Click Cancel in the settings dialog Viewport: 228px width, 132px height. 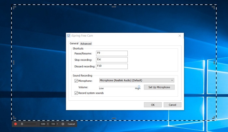tap(172, 105)
